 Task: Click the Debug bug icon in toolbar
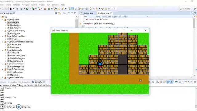22,9
